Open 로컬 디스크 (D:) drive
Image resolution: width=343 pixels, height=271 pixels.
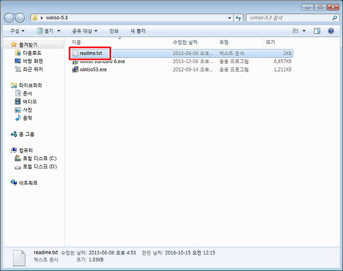[x=40, y=166]
